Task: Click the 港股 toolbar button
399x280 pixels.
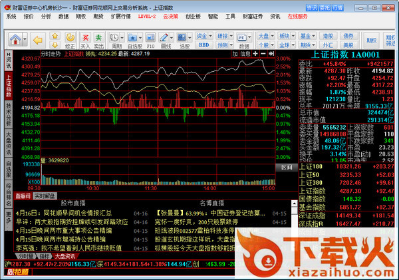Action: click(328, 36)
